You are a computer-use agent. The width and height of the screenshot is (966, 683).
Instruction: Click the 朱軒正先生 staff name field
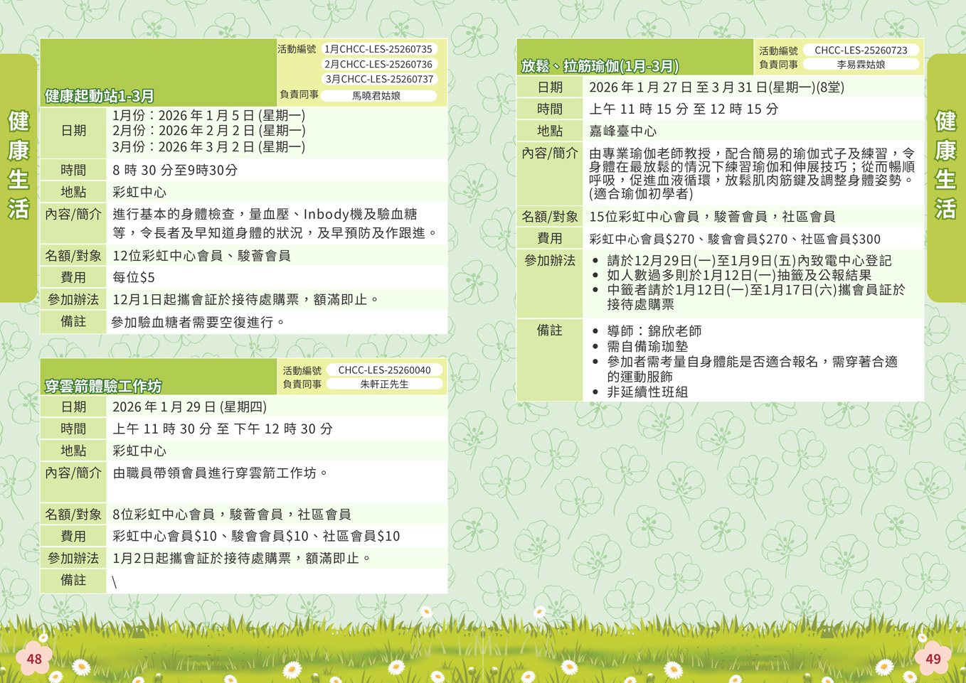384,384
